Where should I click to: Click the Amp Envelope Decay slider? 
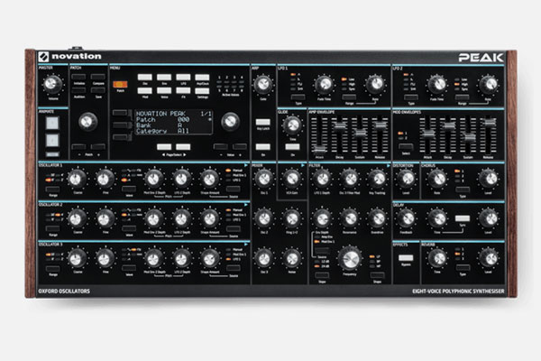(x=340, y=125)
